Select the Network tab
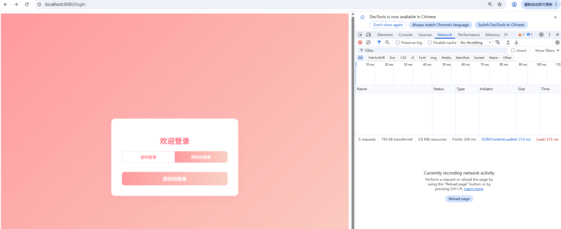 [445, 35]
